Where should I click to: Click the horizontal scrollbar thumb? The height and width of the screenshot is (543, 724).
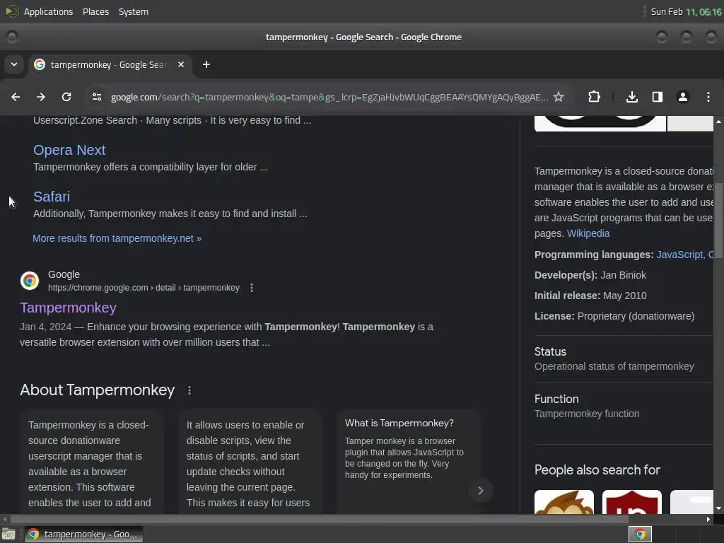coord(319,520)
